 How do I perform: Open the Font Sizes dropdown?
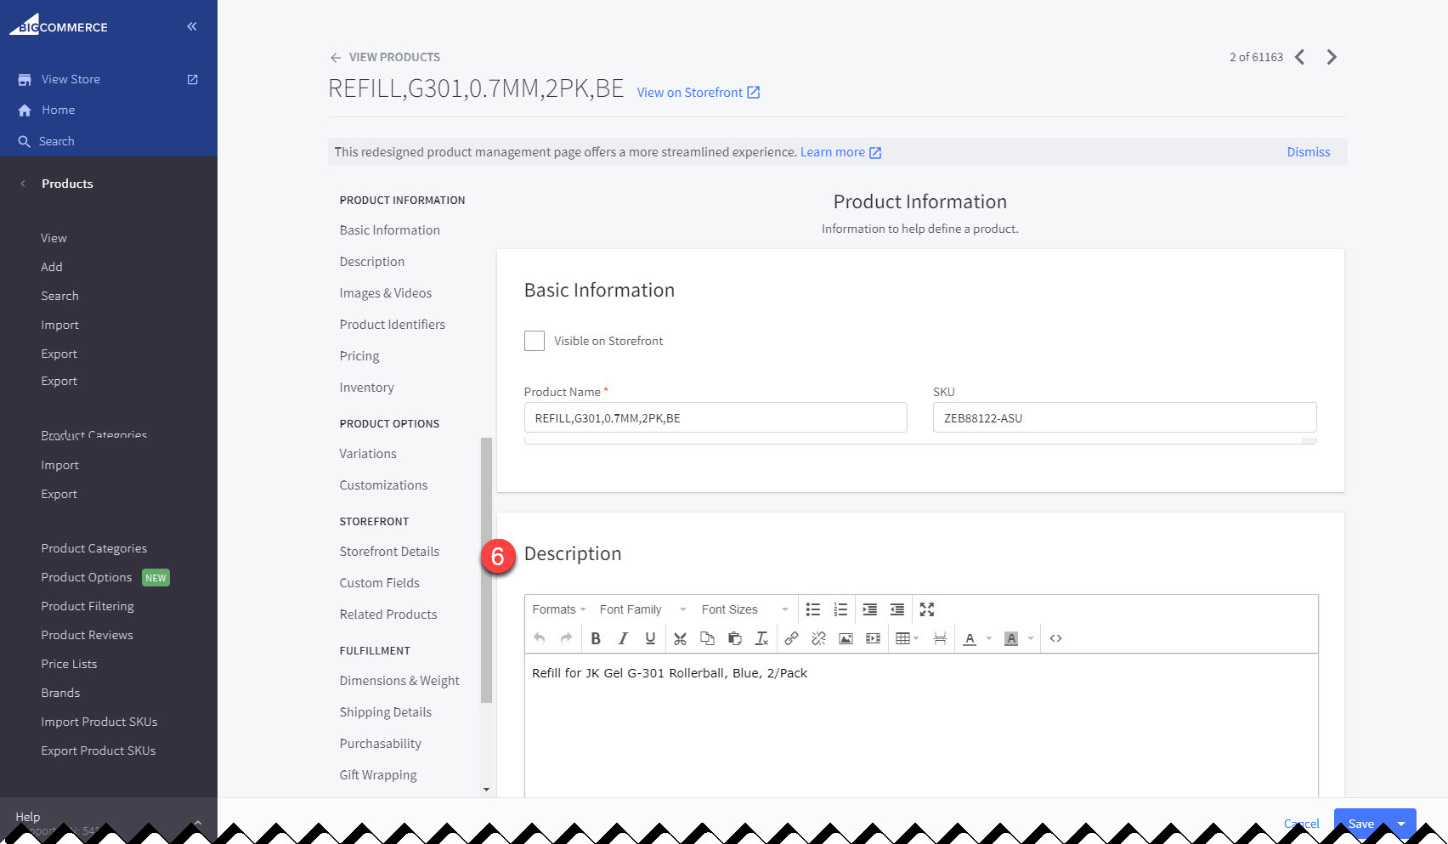coord(744,609)
